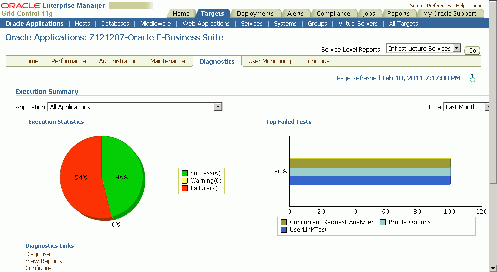This screenshot has height=272, width=497.
Task: Open the Databases subtab
Action: (115, 24)
